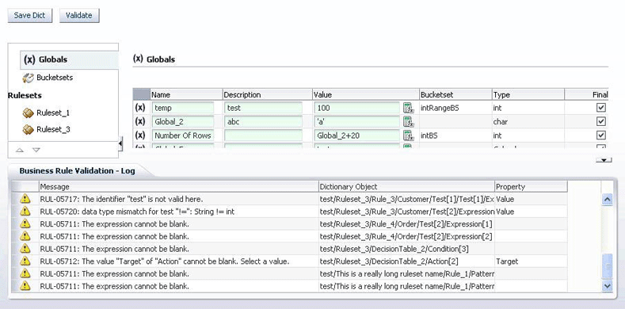Edit the Name field containing temp
Screen dimensions: 625x309
tap(183, 108)
